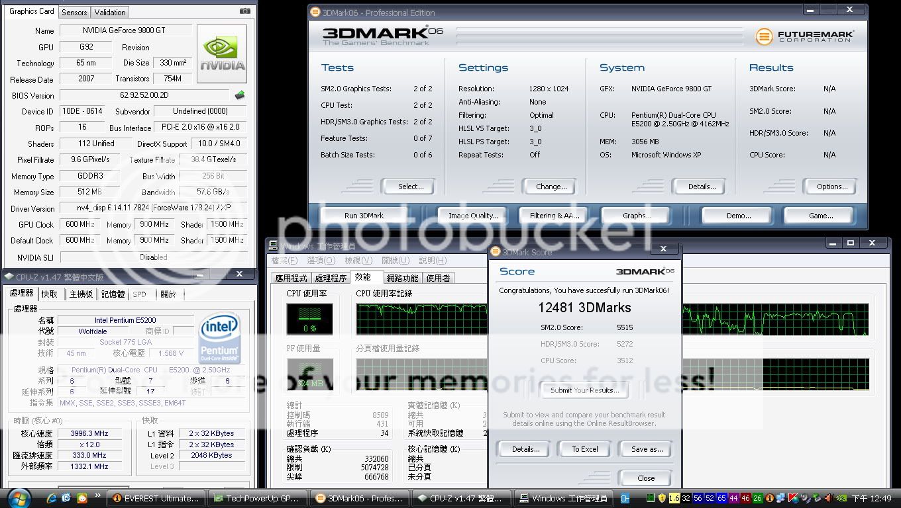Click the orange EVEREST info tray icon
Screen dimensions: 901x508
point(770,498)
